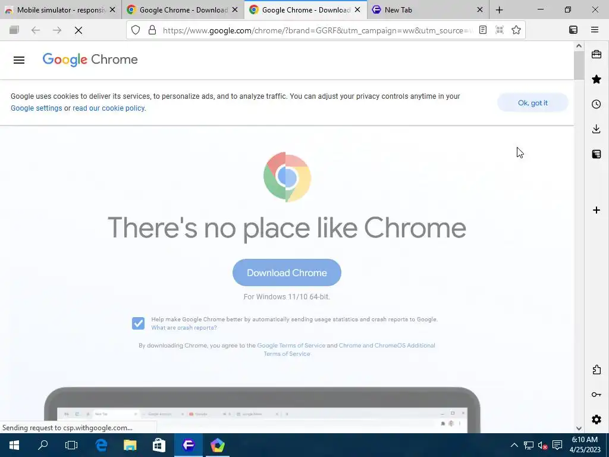This screenshot has height=457, width=609.
Task: Click the QR code icon in address bar
Action: 500,30
